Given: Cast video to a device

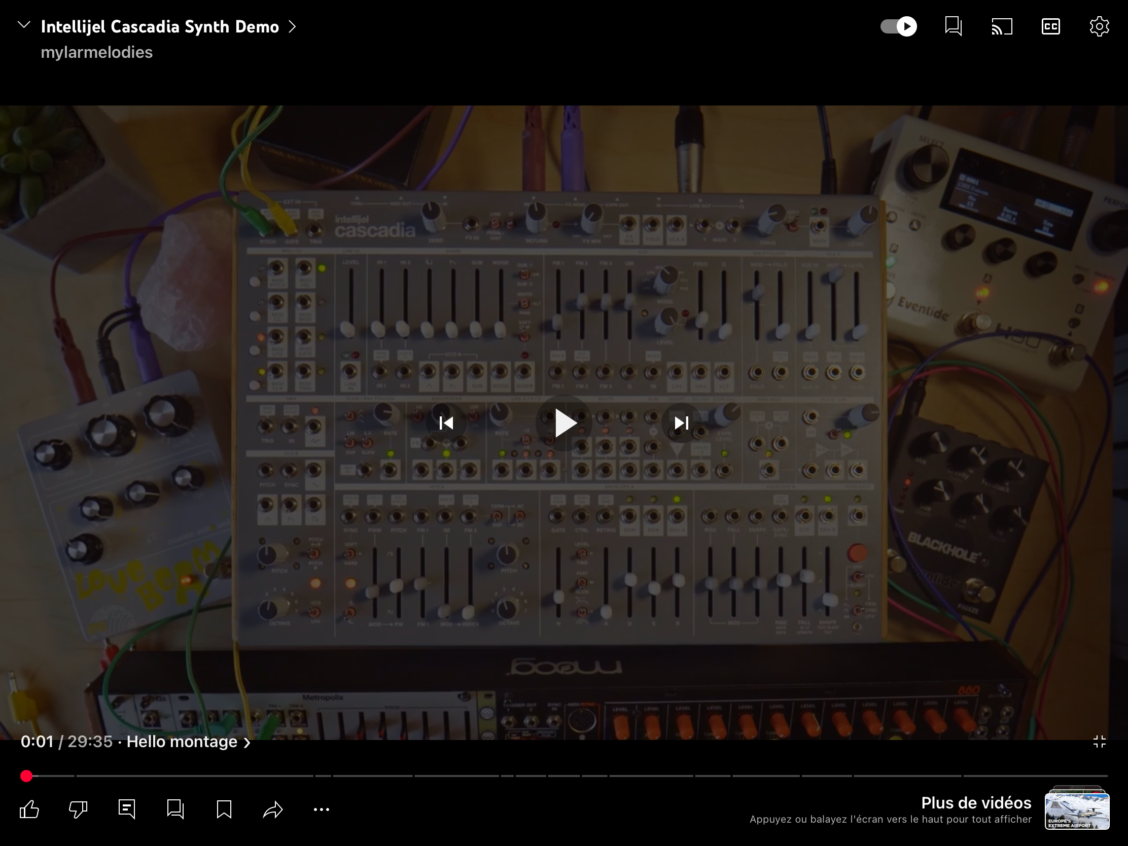Looking at the screenshot, I should tap(1002, 26).
